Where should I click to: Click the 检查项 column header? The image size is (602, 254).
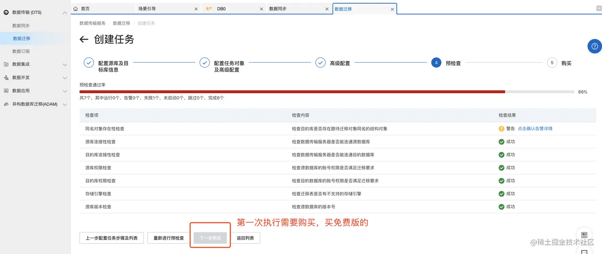tap(92, 115)
